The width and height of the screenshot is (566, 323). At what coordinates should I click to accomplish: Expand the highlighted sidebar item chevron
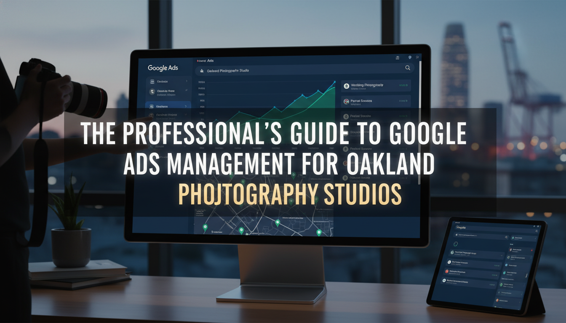pyautogui.click(x=186, y=107)
